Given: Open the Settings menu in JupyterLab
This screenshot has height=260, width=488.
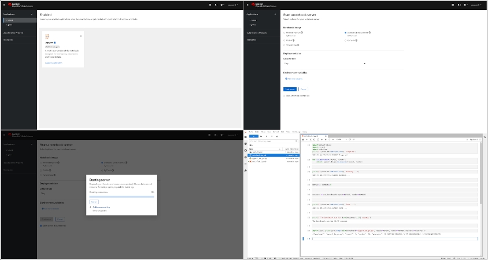Looking at the screenshot, I should 295,132.
